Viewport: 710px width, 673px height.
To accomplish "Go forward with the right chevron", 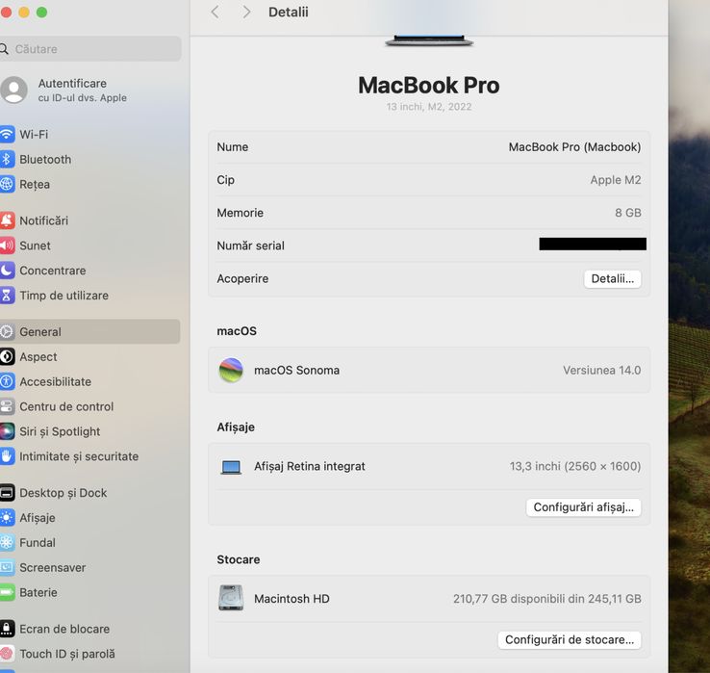I will [x=246, y=13].
